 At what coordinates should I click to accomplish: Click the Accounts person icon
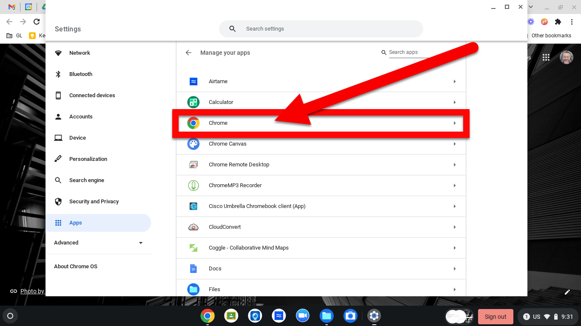point(58,117)
